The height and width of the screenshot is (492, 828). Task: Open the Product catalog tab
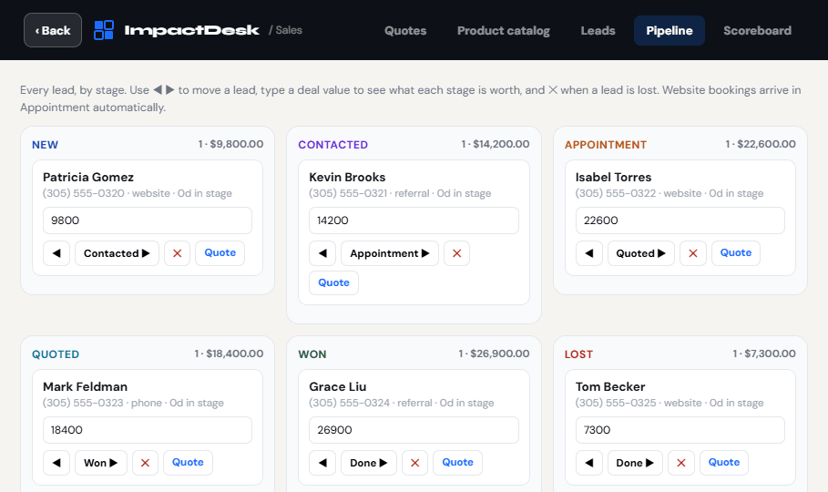pyautogui.click(x=503, y=31)
